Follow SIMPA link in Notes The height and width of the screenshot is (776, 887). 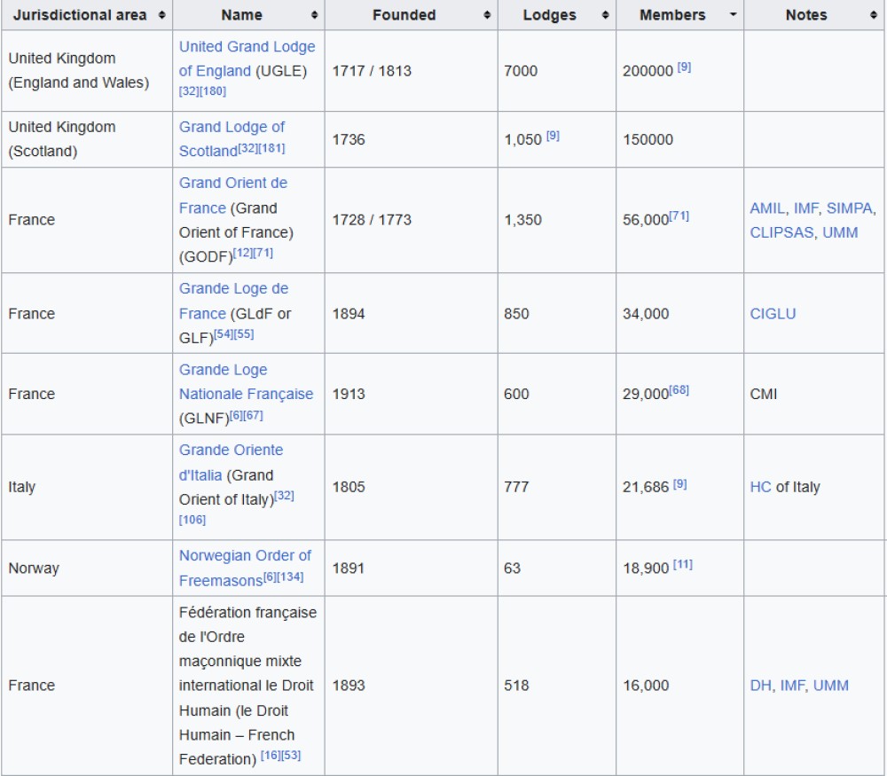coord(849,208)
